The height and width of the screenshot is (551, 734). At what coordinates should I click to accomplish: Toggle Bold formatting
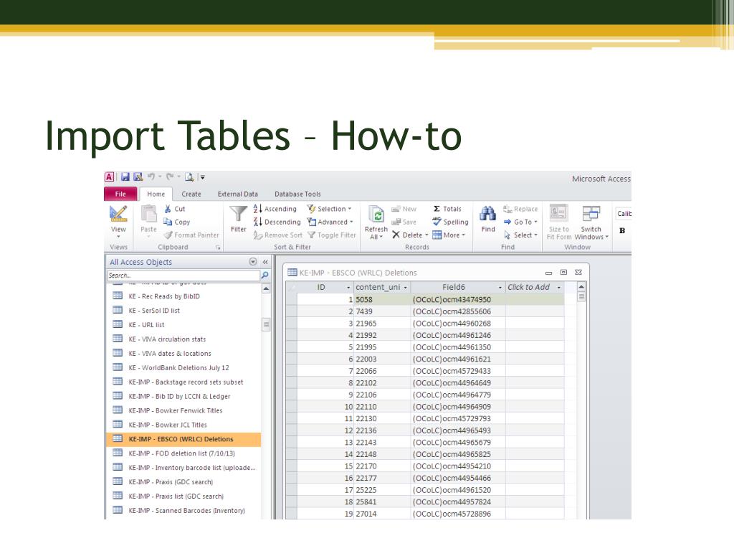(622, 230)
